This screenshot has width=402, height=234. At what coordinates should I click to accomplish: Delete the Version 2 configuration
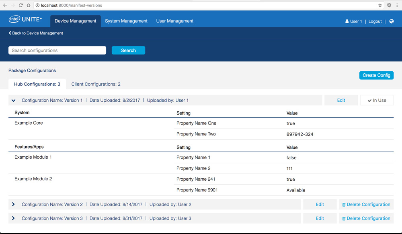point(366,204)
